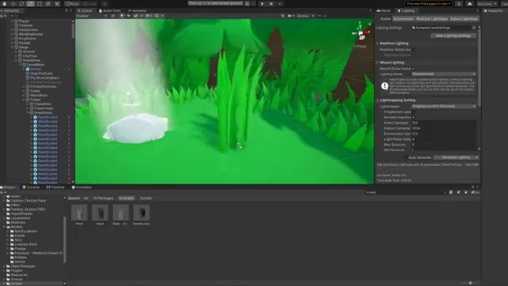Open the Preview Packages in Use dropdown

pyautogui.click(x=429, y=4)
